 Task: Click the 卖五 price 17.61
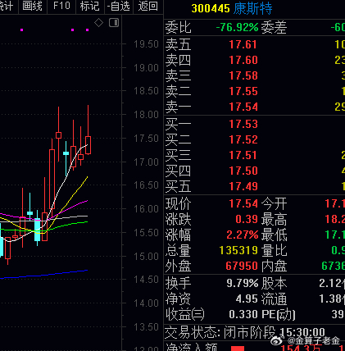coord(243,44)
